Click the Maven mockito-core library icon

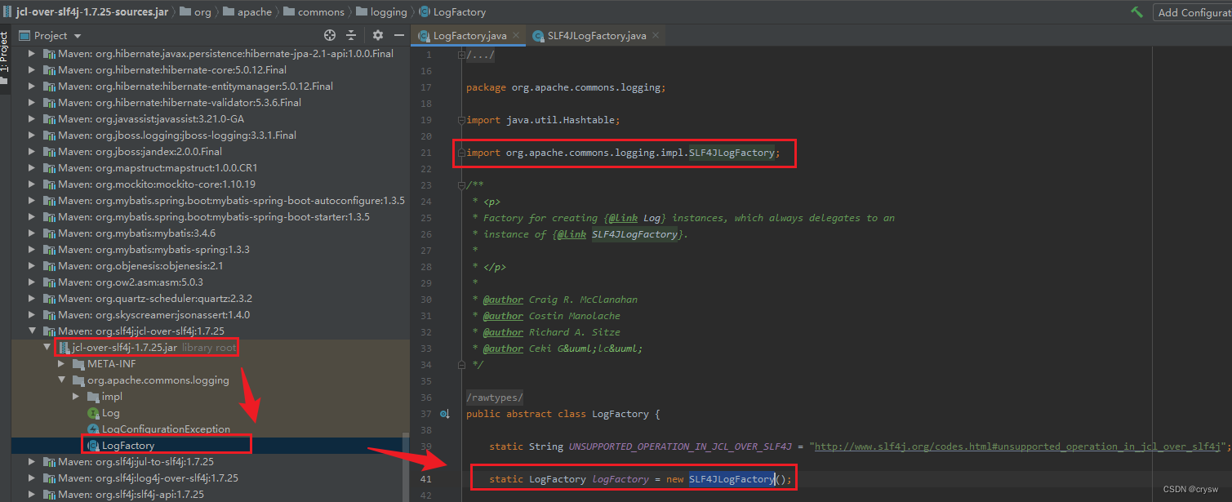click(x=48, y=184)
